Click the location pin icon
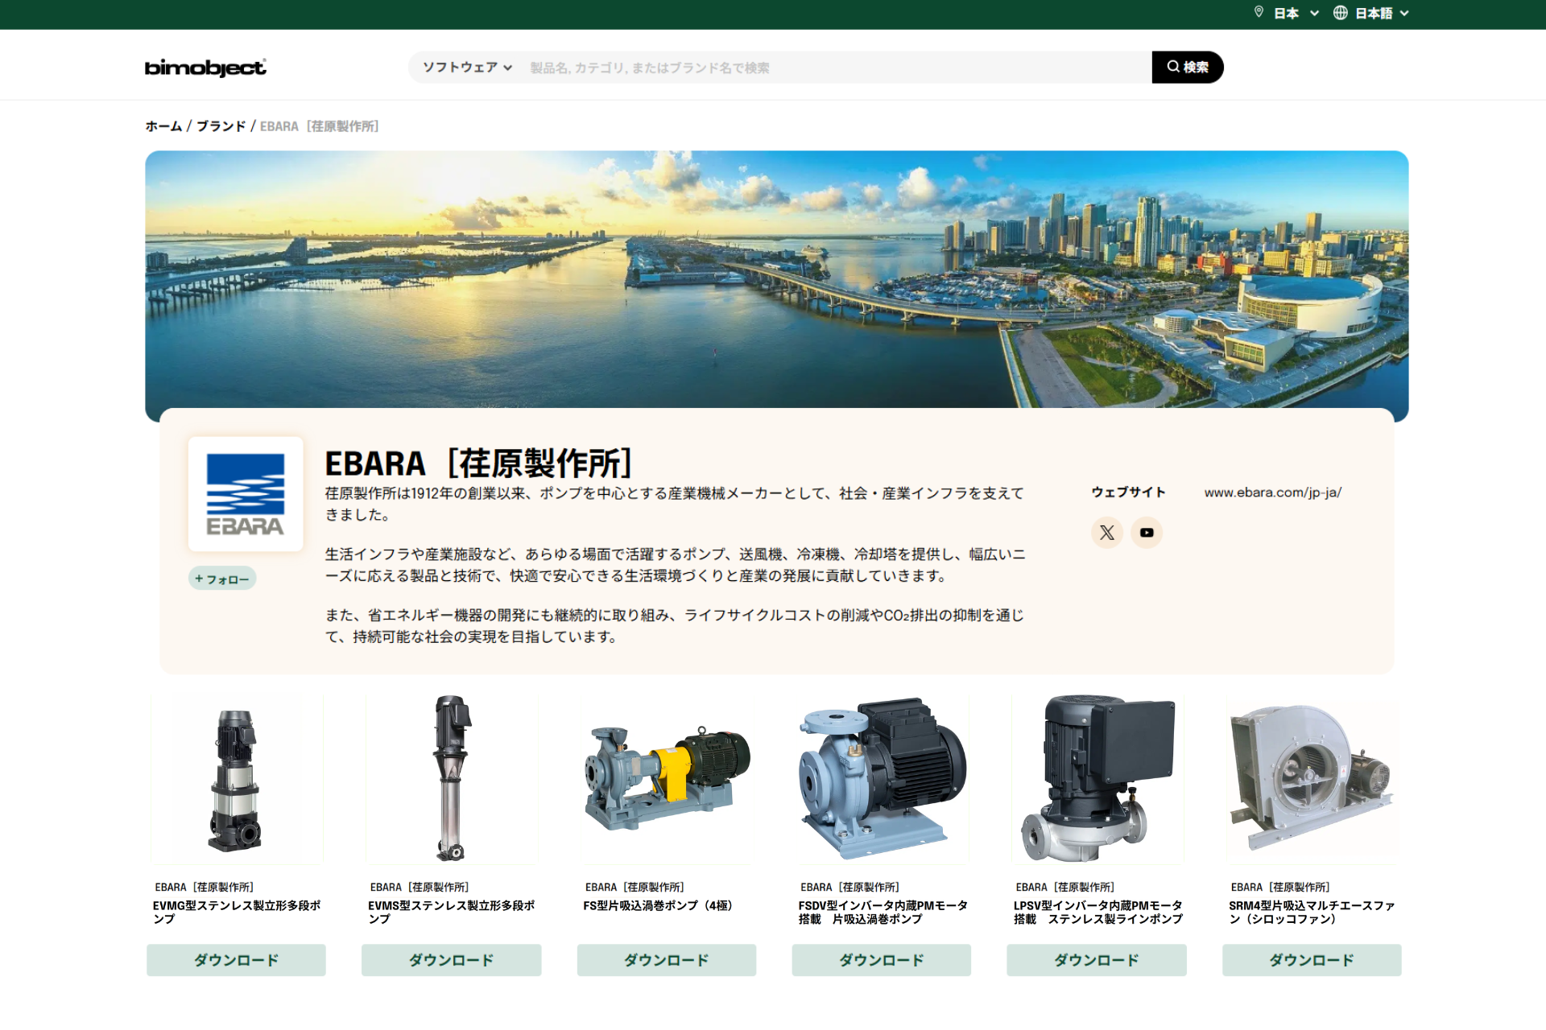Image resolution: width=1546 pixels, height=1030 pixels. [x=1259, y=12]
